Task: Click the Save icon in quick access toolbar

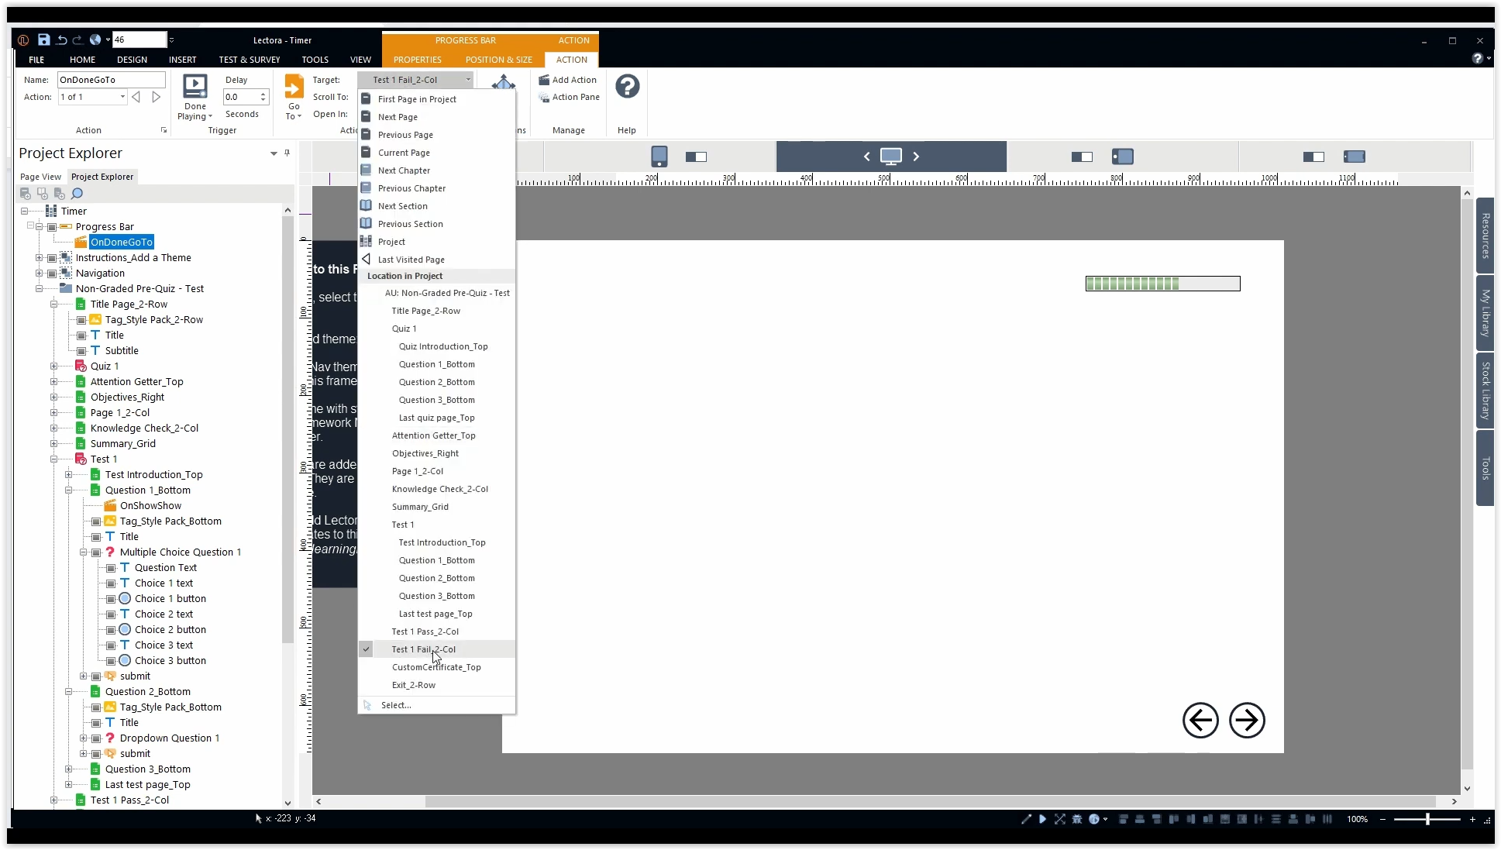Action: tap(44, 40)
